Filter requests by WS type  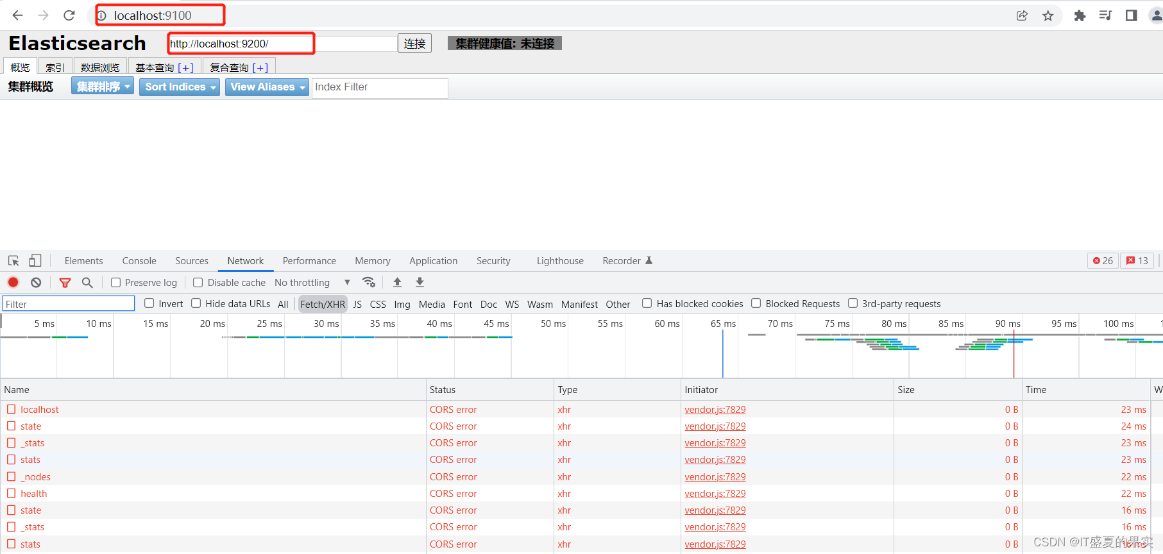512,304
